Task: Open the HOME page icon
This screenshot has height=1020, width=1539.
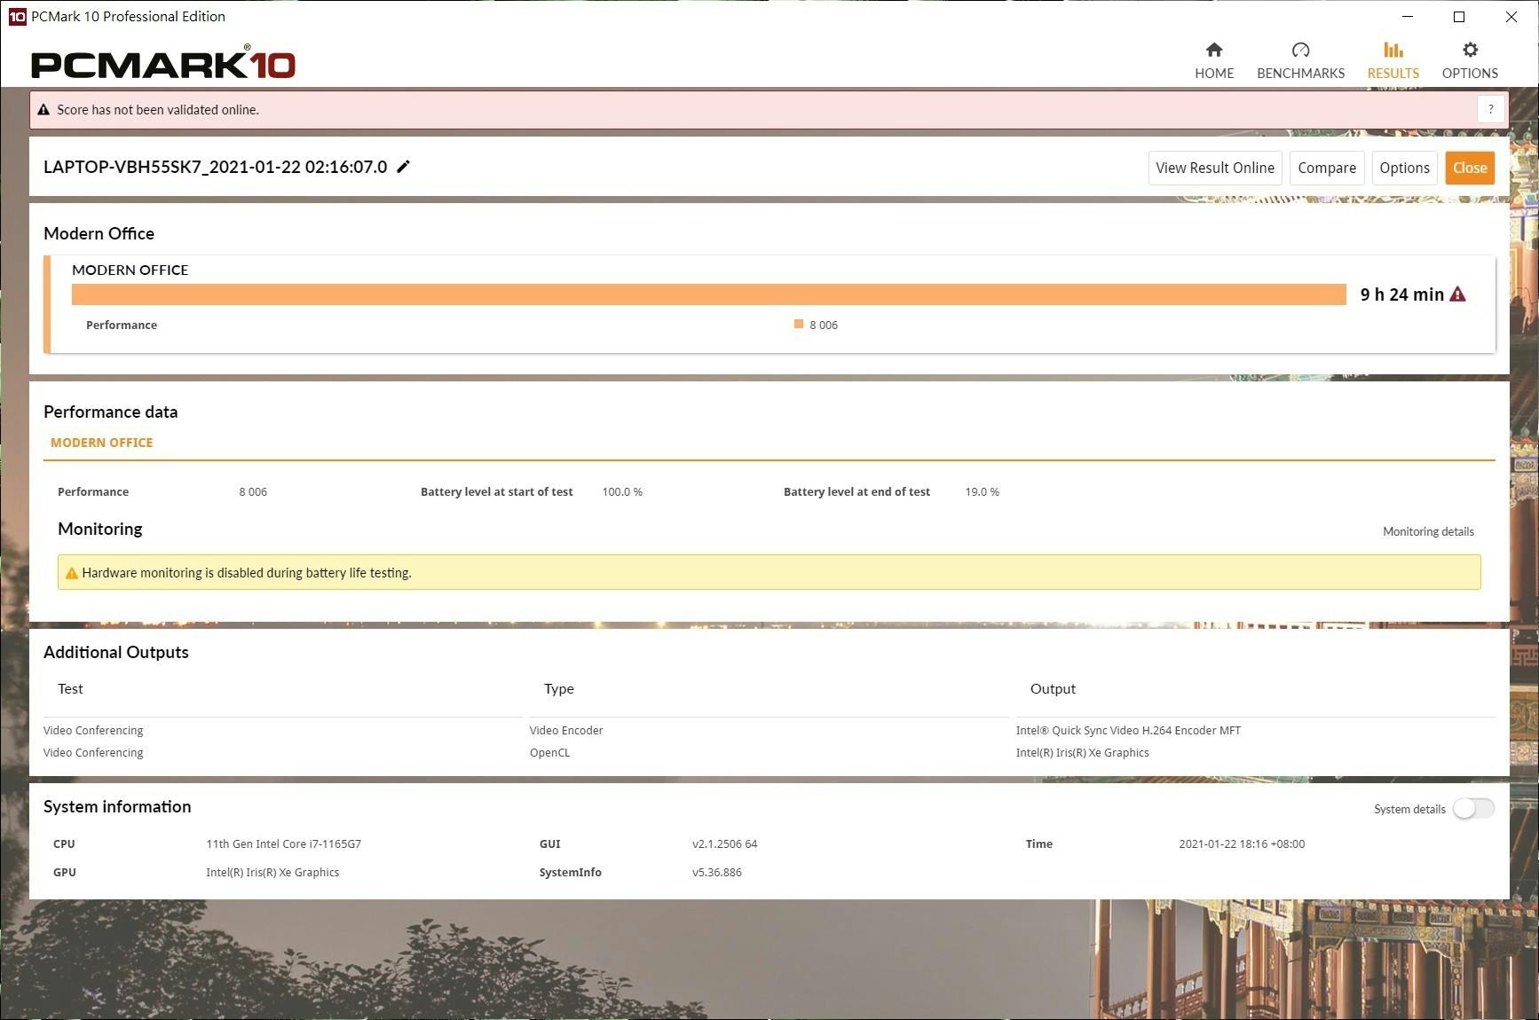Action: 1213,50
